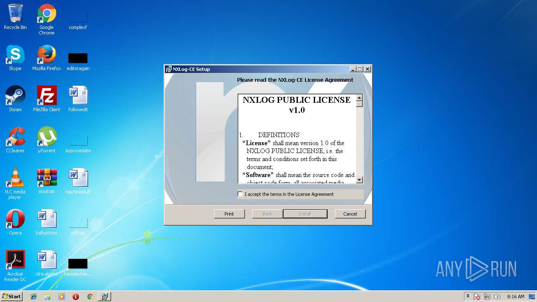Open the Recycle Bin desktop icon
This screenshot has width=537, height=302.
15,17
